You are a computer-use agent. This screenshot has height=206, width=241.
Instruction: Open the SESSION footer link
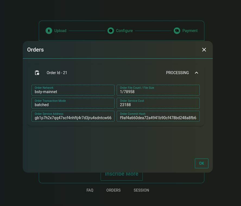click(x=141, y=190)
